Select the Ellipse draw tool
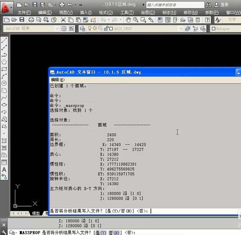Screen dimensions: 241x235 (4, 105)
